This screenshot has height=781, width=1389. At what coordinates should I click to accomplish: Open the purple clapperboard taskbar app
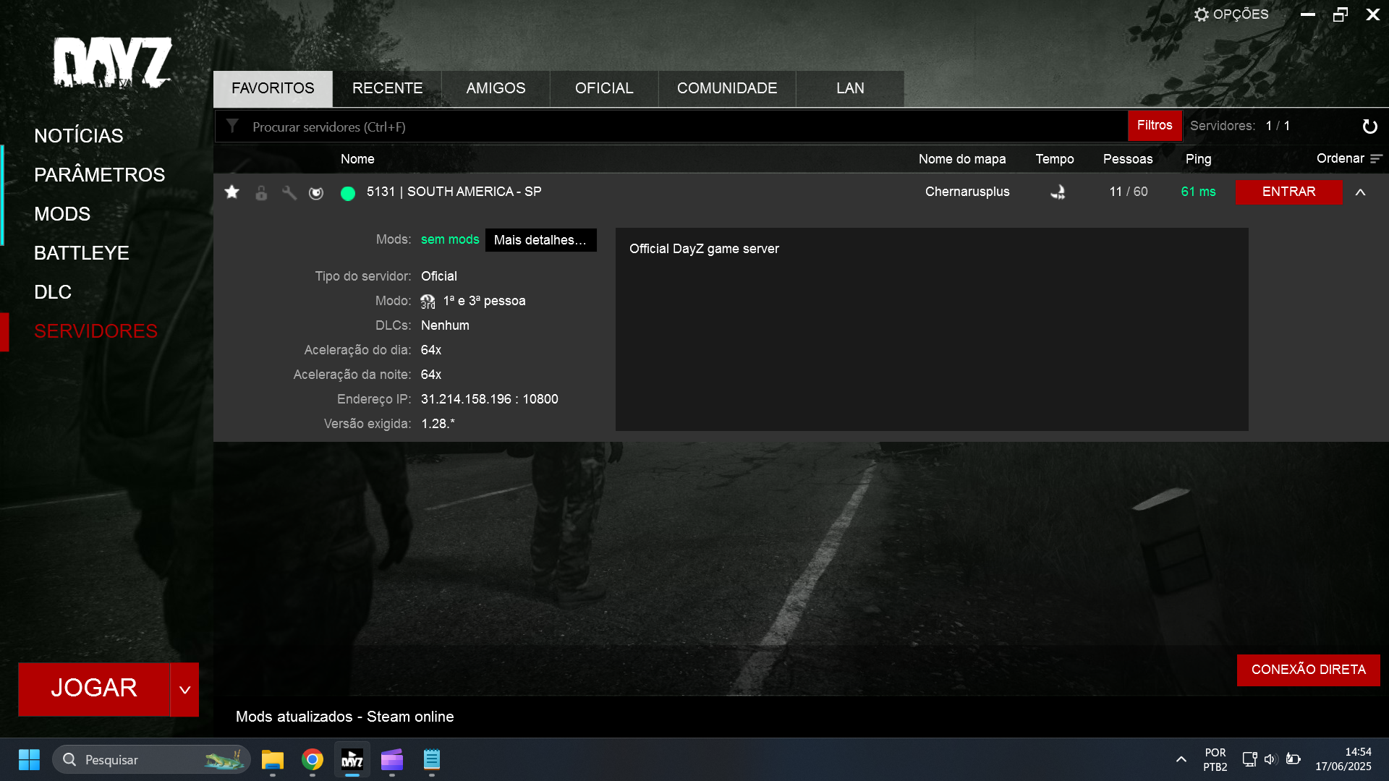click(x=392, y=760)
